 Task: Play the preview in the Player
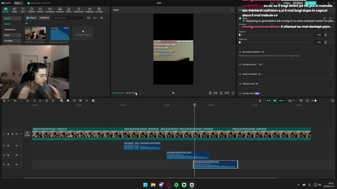coord(173,93)
